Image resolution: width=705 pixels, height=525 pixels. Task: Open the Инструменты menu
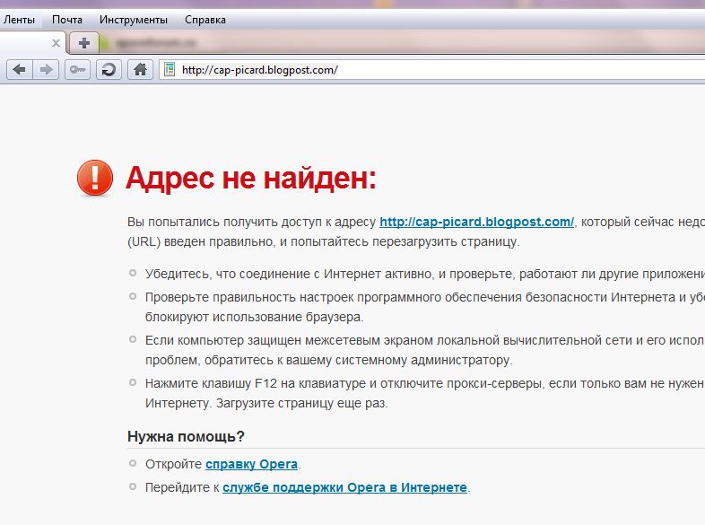point(134,20)
